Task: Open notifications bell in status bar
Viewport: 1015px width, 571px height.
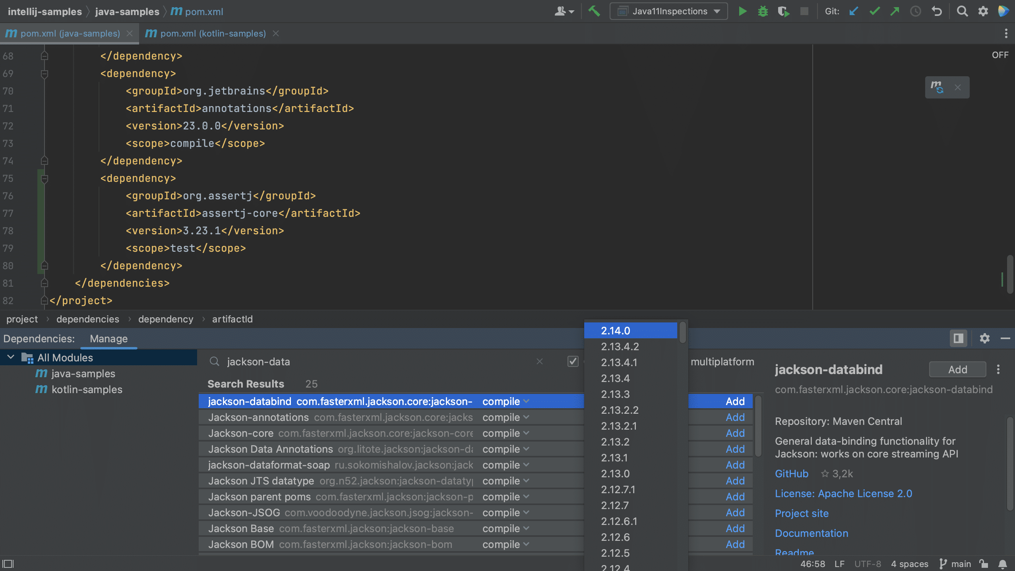Action: point(1002,564)
